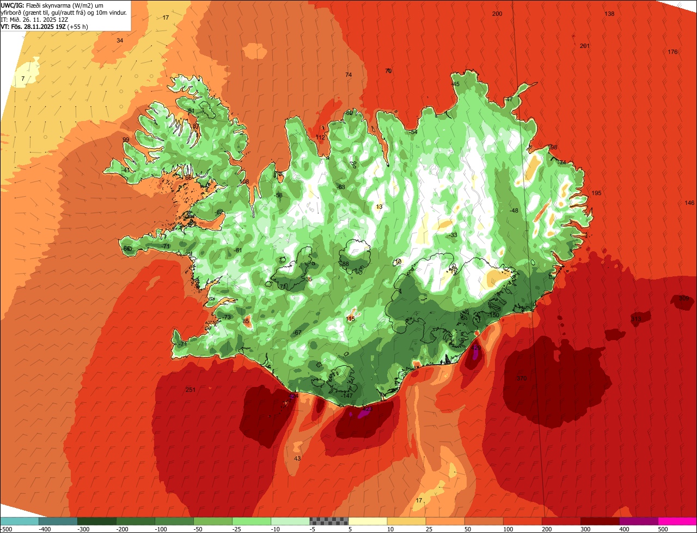Click the map value "201" in northeast sea
The height and width of the screenshot is (533, 697).
tap(585, 46)
